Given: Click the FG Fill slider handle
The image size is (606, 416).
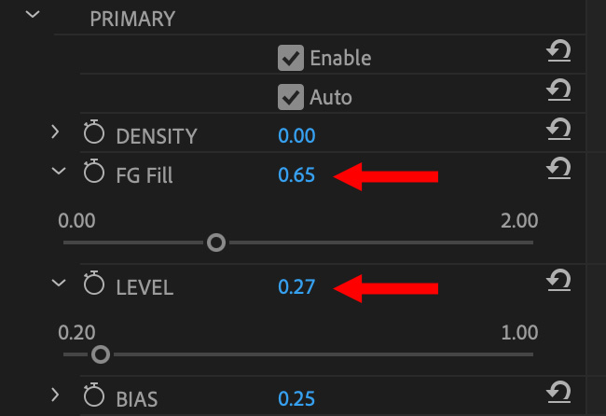Looking at the screenshot, I should [216, 243].
